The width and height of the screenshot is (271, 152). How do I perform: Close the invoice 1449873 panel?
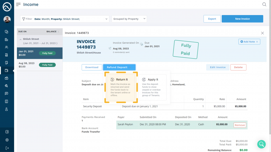(262, 33)
